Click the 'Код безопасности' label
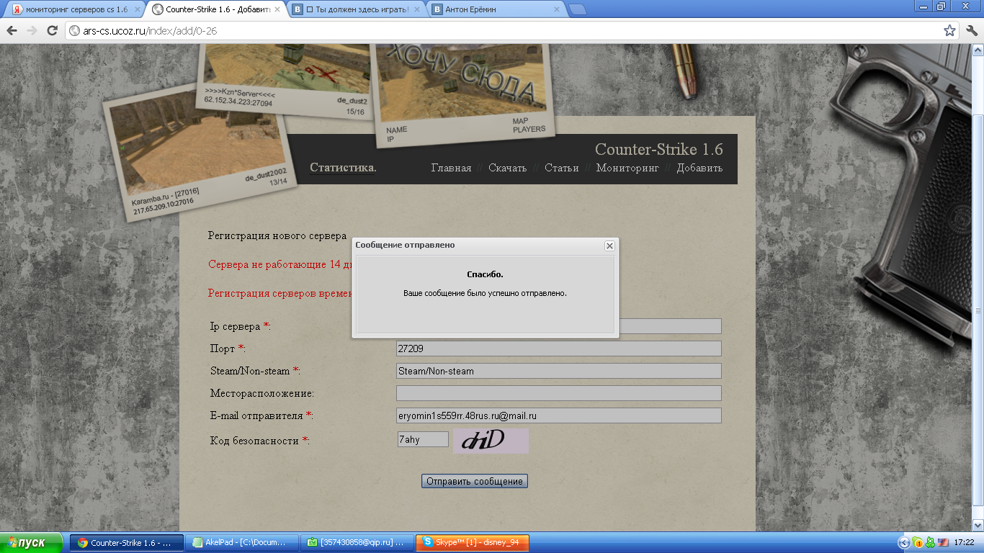This screenshot has height=553, width=984. (259, 441)
